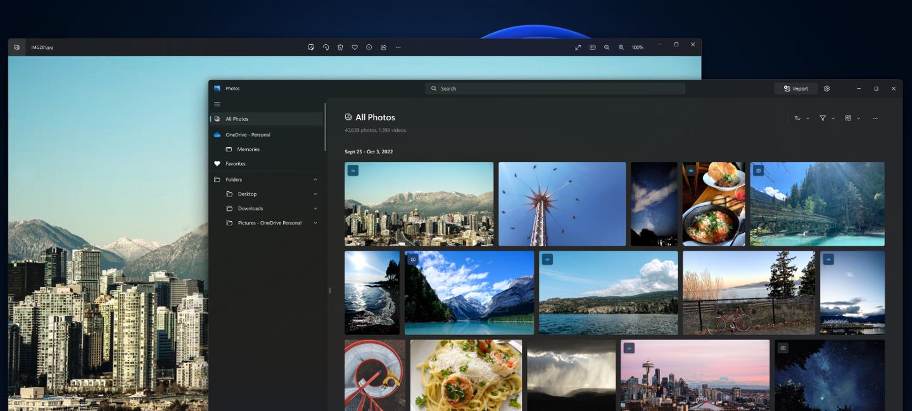Rotate IMG261.jpg using the rotate icon

pyautogui.click(x=325, y=47)
